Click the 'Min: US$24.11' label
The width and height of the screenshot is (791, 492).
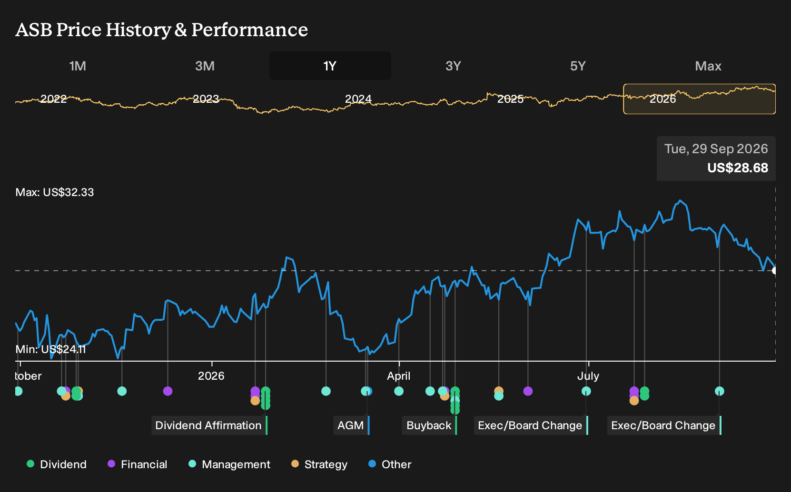click(x=50, y=349)
